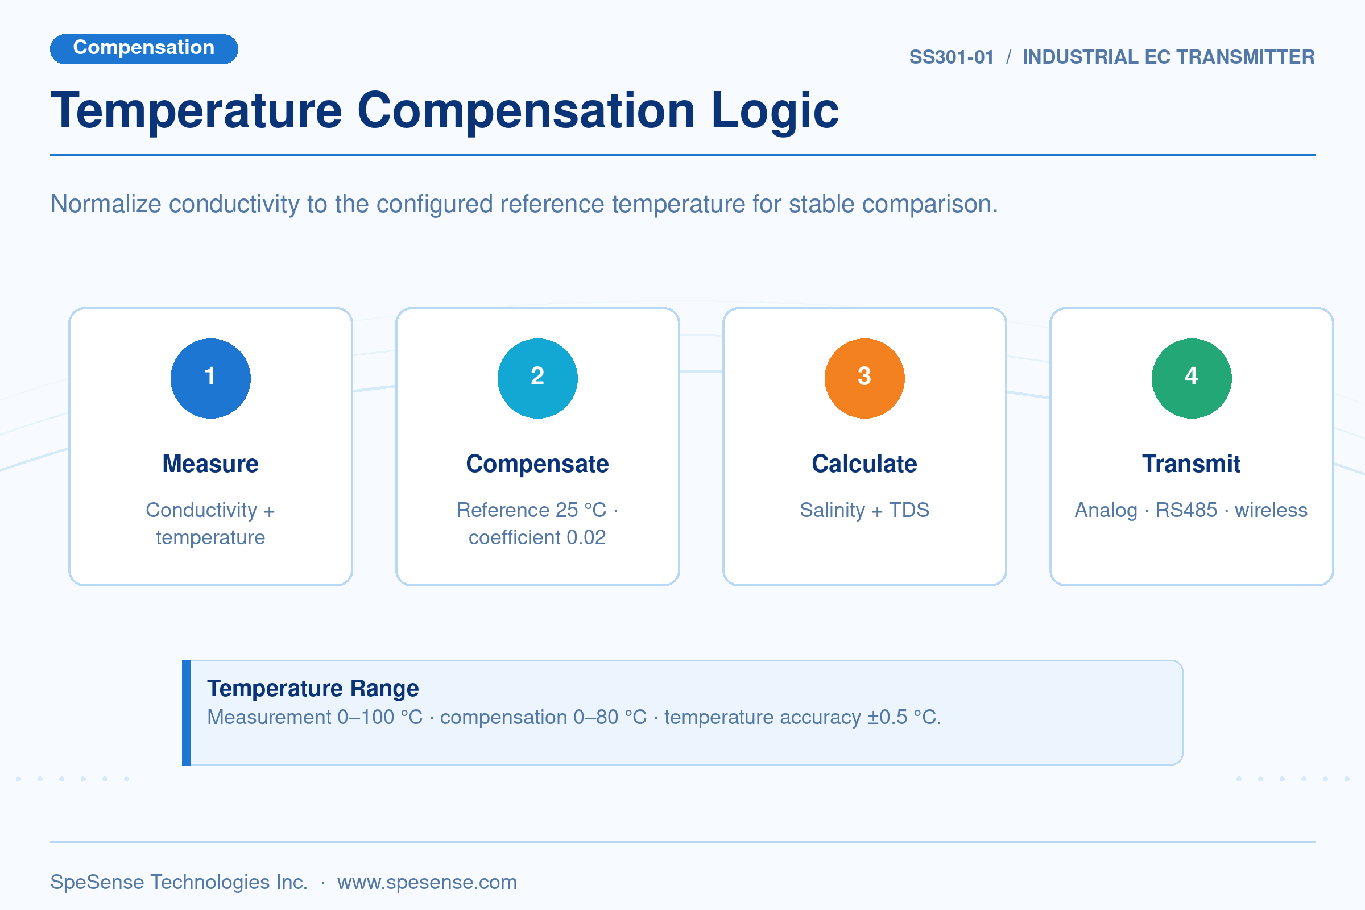The width and height of the screenshot is (1365, 910).
Task: Click the Analog · RS485 · wireless text
Action: click(x=1191, y=510)
